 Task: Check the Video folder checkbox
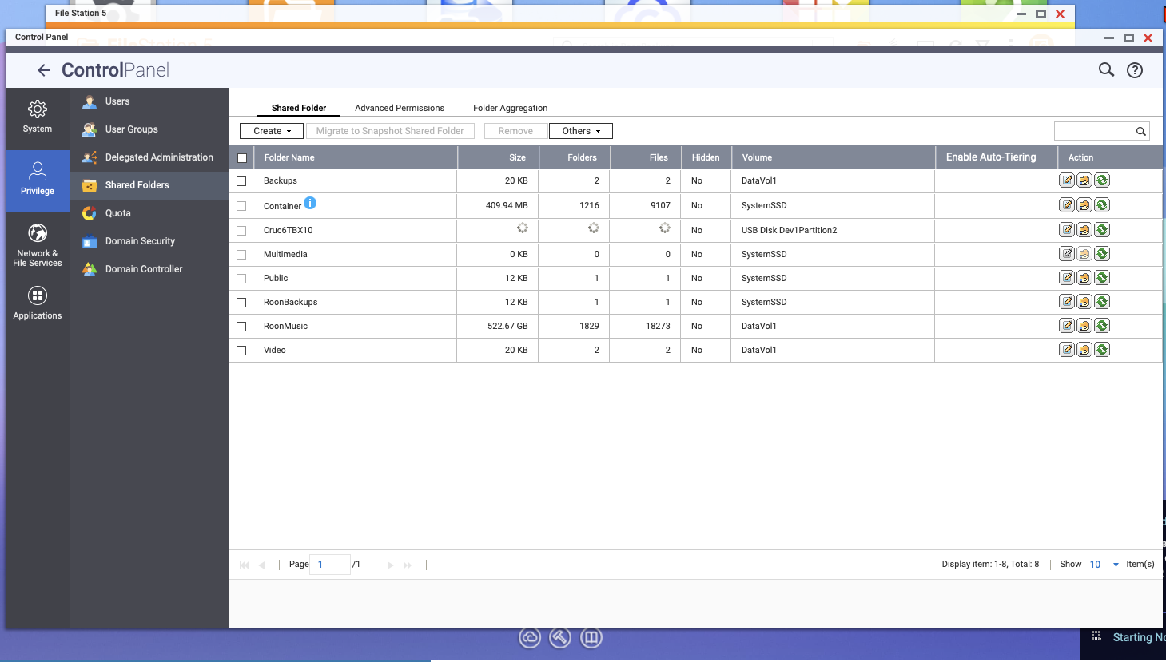241,351
